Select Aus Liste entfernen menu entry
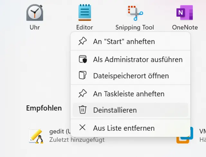The height and width of the screenshot is (157, 206). pyautogui.click(x=124, y=128)
